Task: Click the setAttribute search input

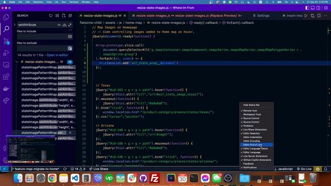Action: pyautogui.click(x=37, y=25)
